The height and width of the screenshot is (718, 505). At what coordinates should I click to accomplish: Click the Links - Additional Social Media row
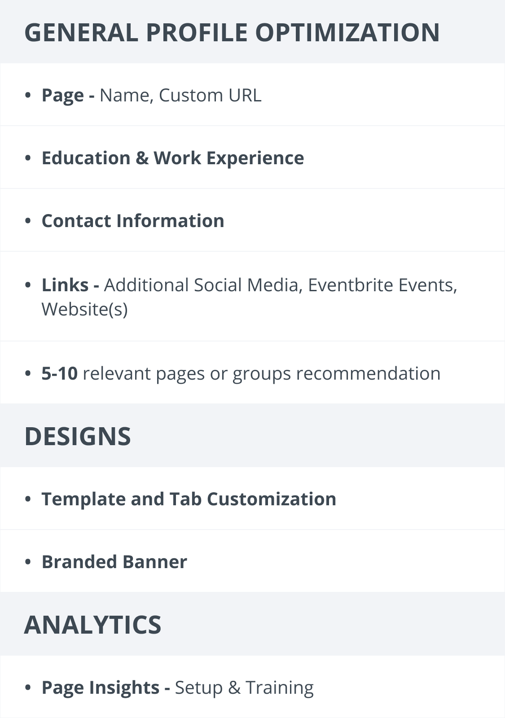[x=252, y=297]
